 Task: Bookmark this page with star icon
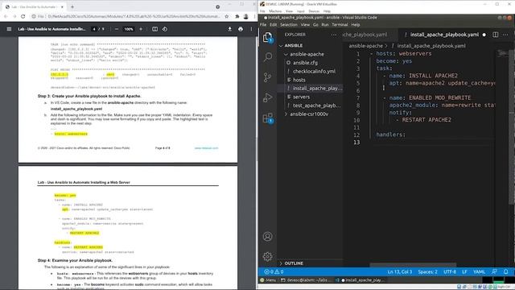pyautogui.click(x=227, y=16)
